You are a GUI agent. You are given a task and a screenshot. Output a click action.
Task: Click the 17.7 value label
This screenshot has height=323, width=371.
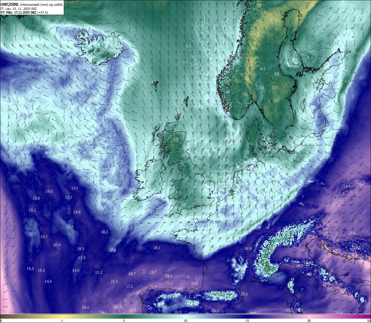[75, 189]
